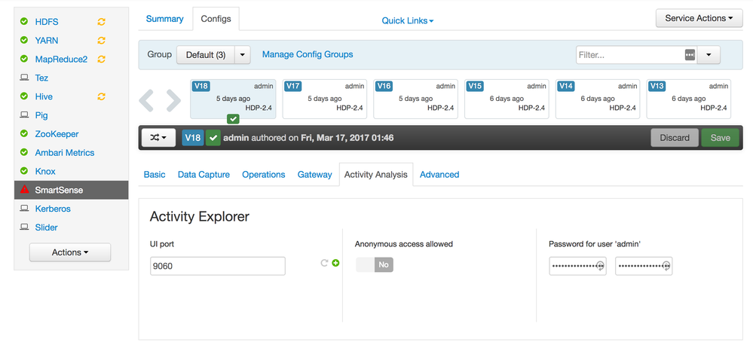Click the green status check next to Knox
The image size is (753, 342).
(x=23, y=171)
